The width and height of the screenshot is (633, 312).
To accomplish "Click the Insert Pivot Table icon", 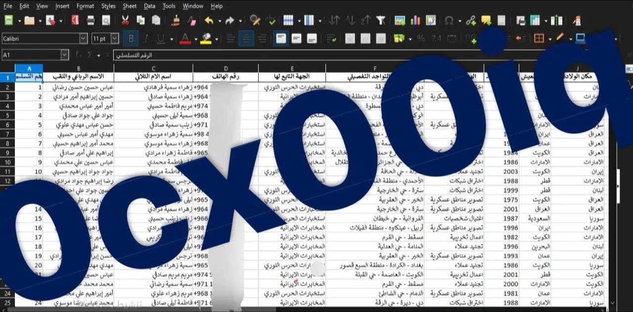I will [431, 21].
